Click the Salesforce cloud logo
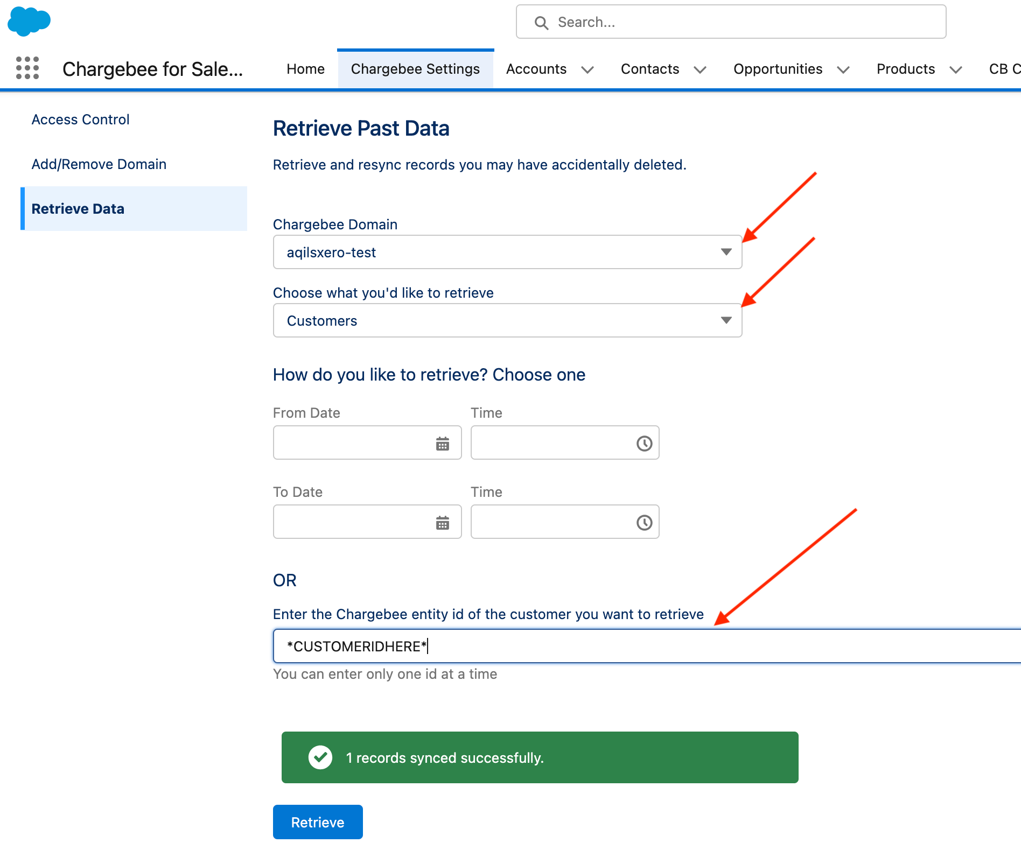The image size is (1021, 843). click(x=29, y=22)
